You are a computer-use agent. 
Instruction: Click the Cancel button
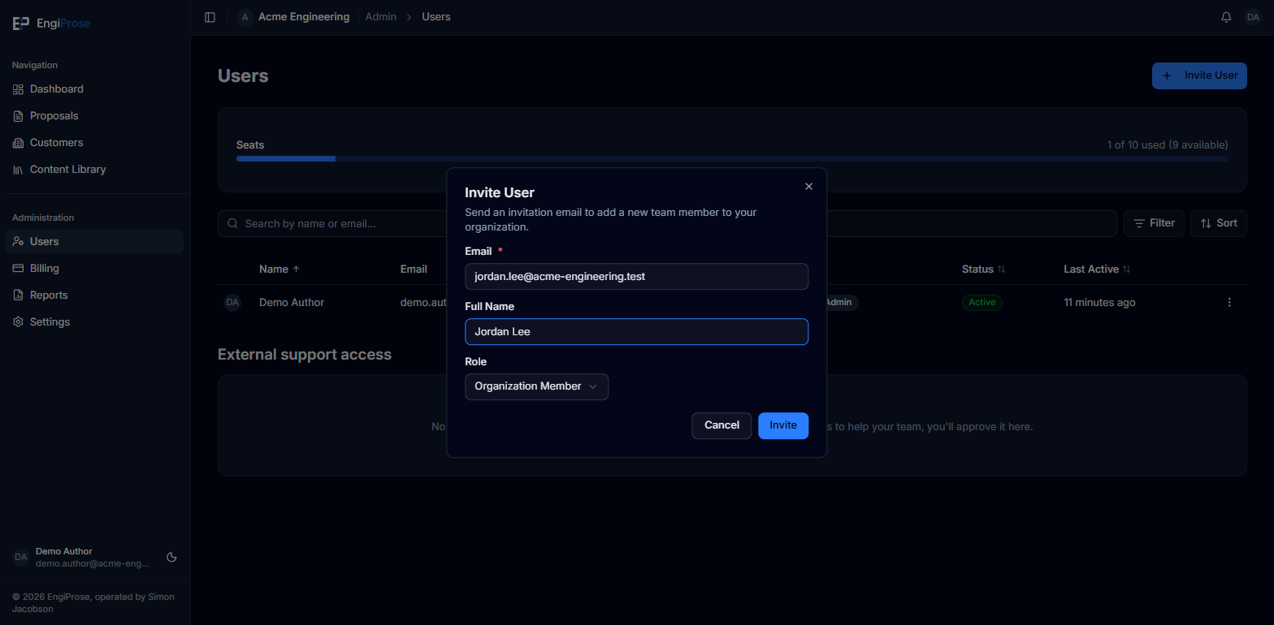(x=721, y=425)
